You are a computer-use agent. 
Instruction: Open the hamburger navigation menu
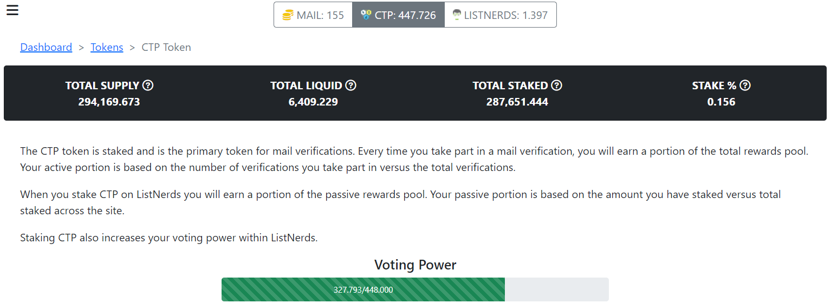pos(12,10)
